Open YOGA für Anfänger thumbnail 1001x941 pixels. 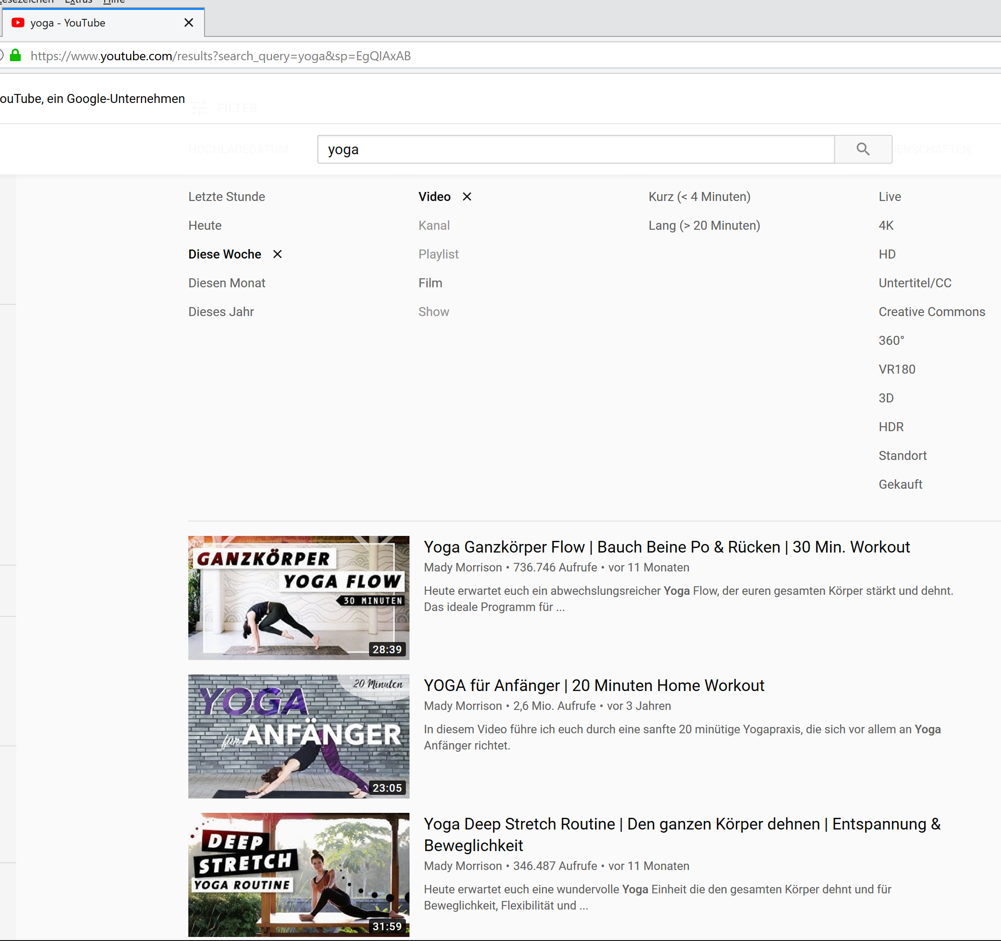(x=298, y=736)
